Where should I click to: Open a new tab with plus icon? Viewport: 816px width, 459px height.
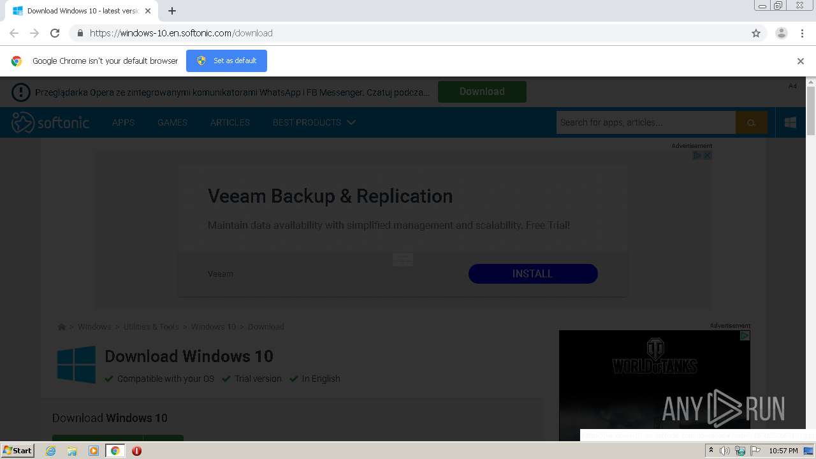tap(172, 11)
